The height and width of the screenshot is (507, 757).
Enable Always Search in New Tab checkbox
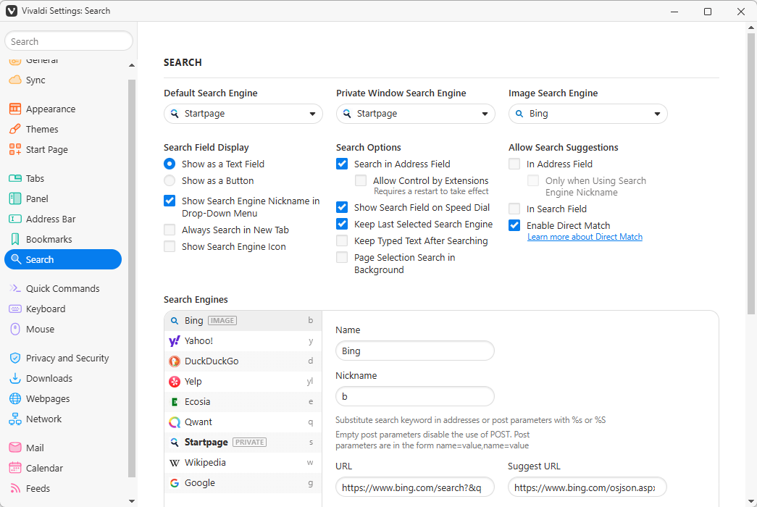(x=170, y=230)
